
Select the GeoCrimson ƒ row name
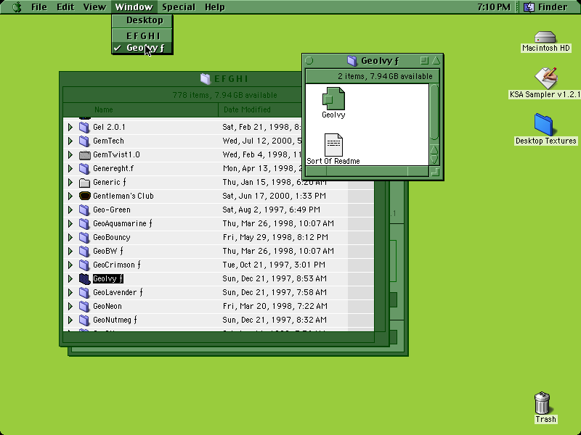(117, 265)
